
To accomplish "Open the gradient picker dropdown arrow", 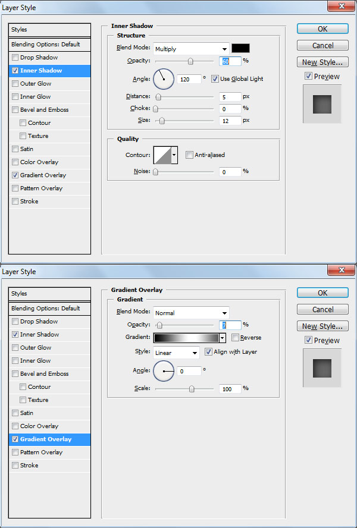I will pos(223,338).
